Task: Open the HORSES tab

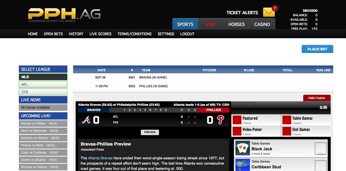Action: tap(237, 24)
